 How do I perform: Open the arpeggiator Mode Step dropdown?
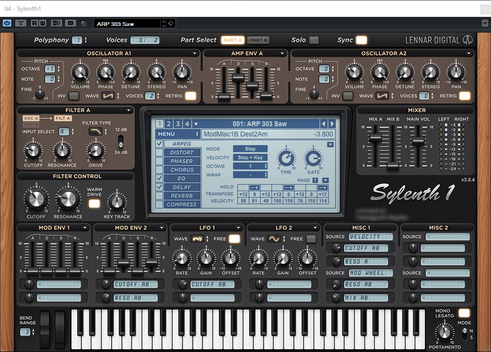[x=250, y=149]
